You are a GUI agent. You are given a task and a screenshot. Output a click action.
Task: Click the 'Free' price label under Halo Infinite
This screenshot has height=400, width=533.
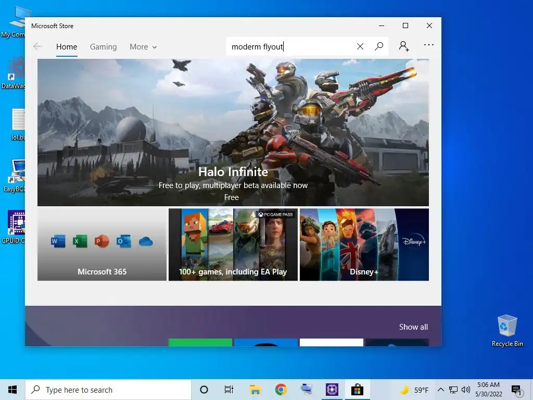pyautogui.click(x=232, y=197)
